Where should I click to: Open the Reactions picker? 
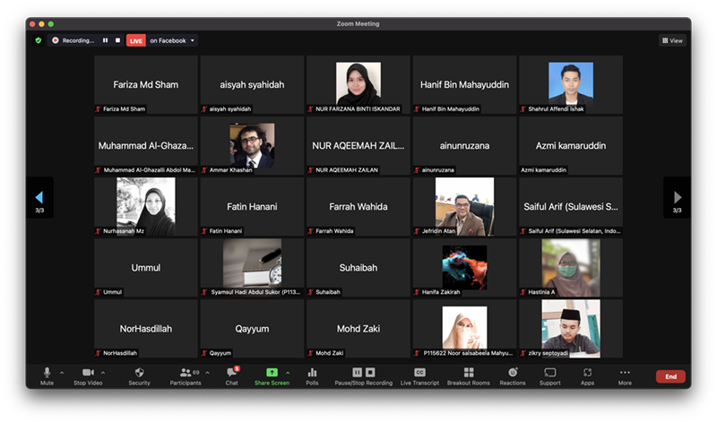(x=513, y=376)
